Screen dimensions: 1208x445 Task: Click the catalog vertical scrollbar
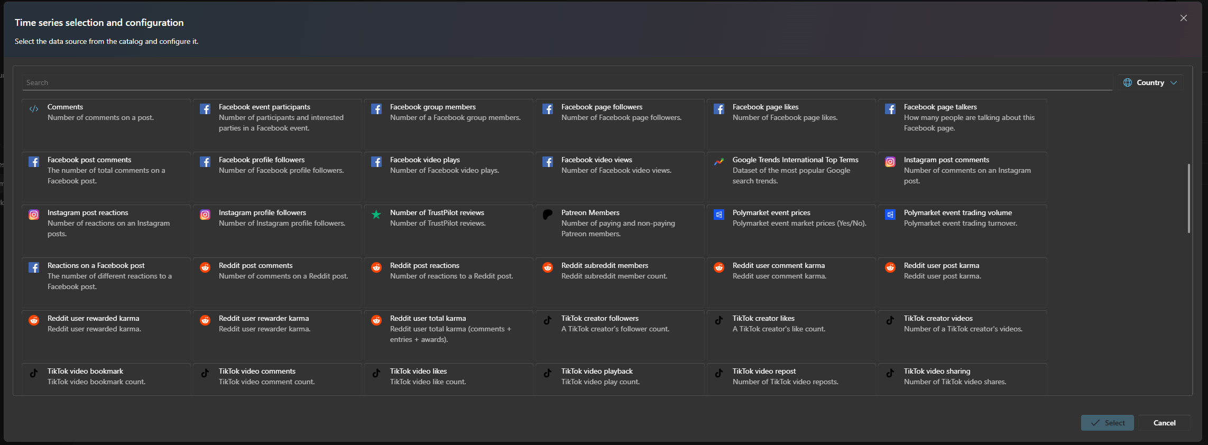pos(1188,198)
